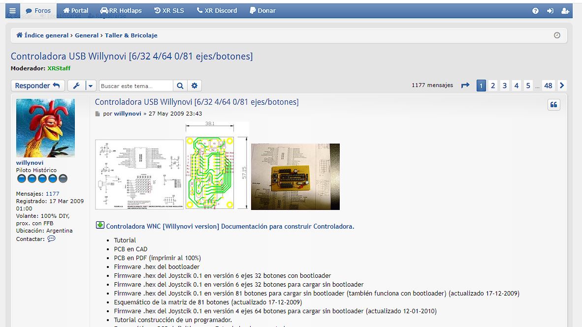Open Taller & Bricolaje breadcrumb
This screenshot has width=582, height=327.
[x=131, y=35]
